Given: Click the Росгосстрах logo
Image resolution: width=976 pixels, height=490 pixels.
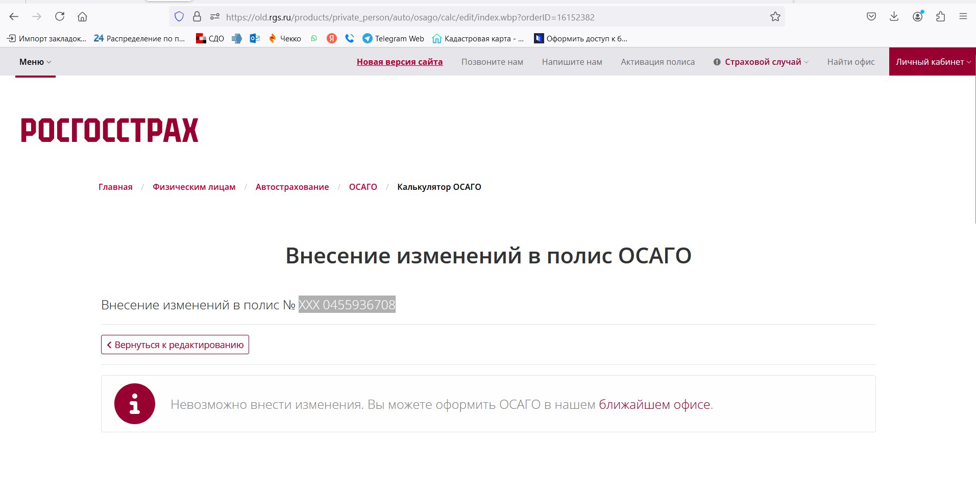Looking at the screenshot, I should (x=110, y=130).
